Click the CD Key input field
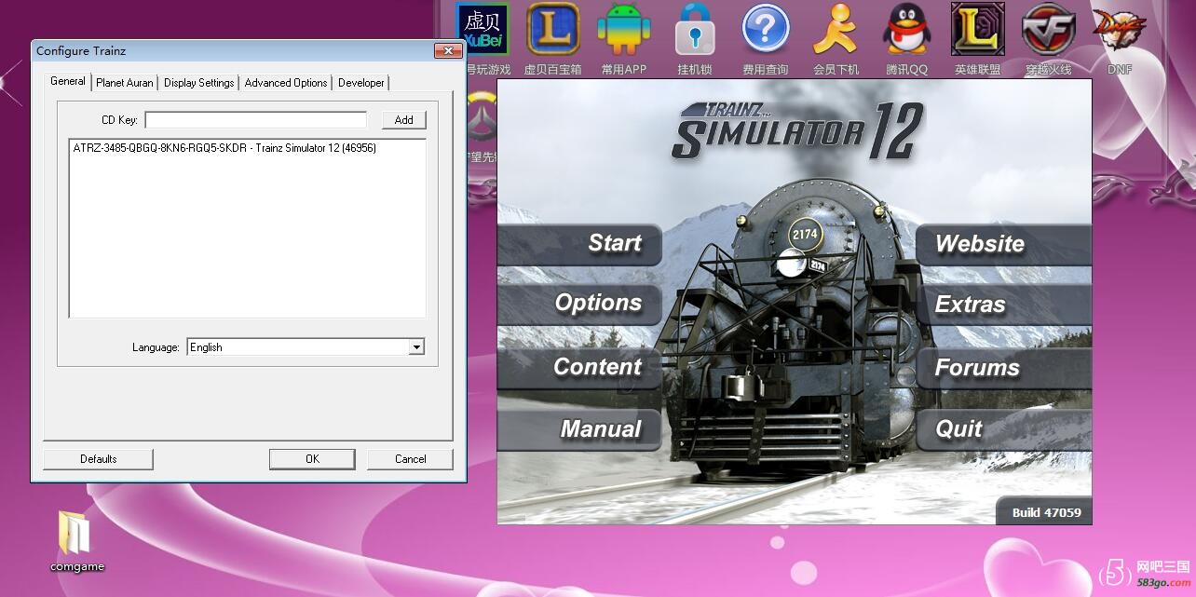1196x597 pixels. pyautogui.click(x=256, y=120)
